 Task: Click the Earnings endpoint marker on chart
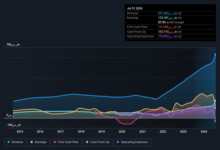coord(215,101)
